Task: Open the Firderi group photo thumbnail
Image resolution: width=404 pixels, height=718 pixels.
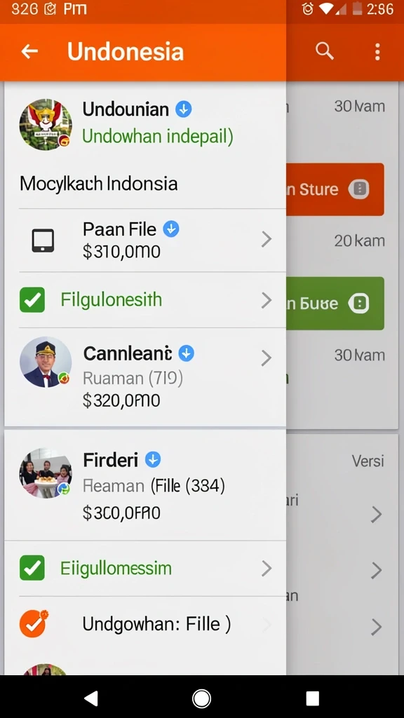Action: coord(46,473)
